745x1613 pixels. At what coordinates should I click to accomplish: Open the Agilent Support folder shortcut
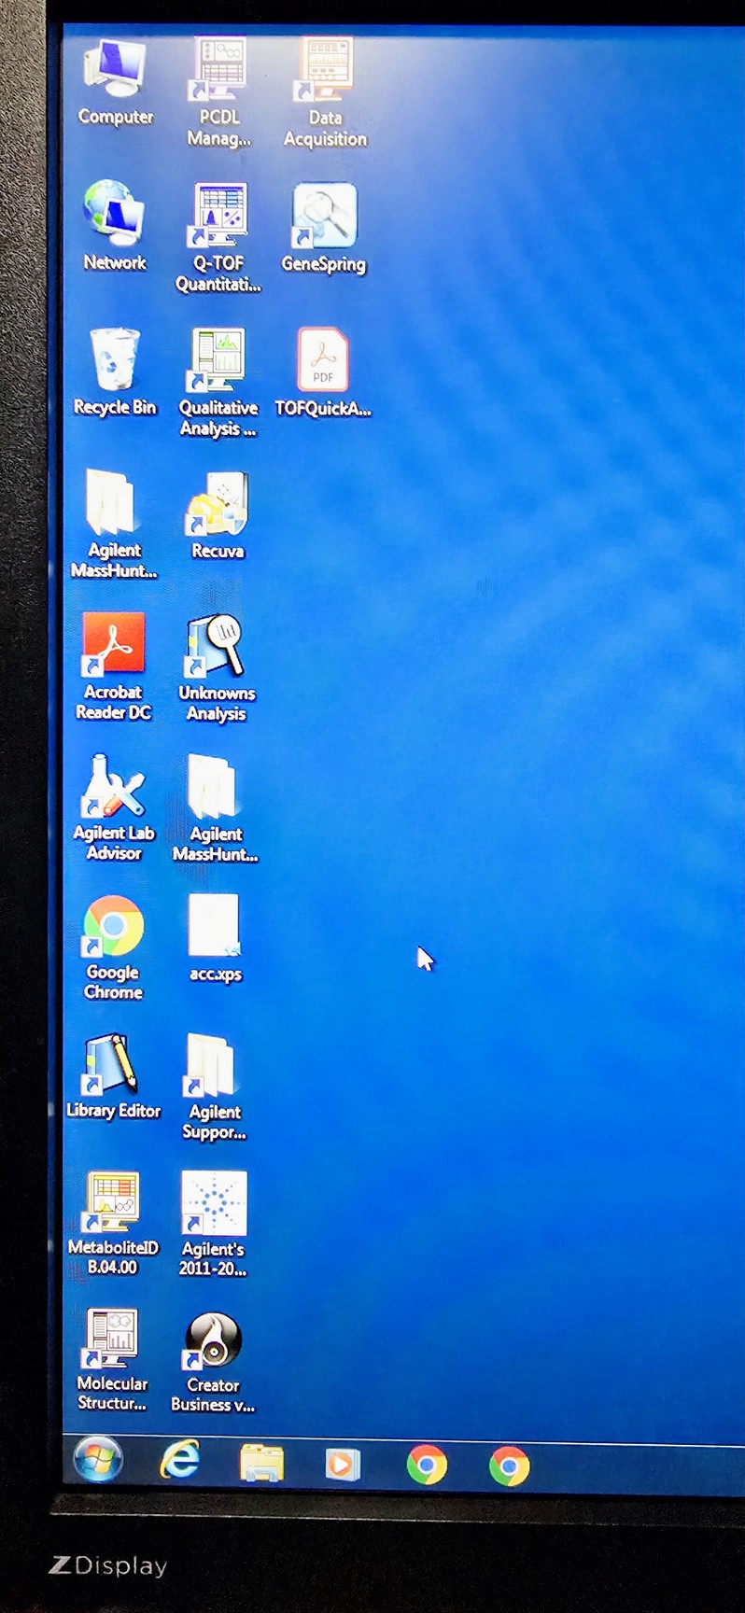(x=214, y=1066)
